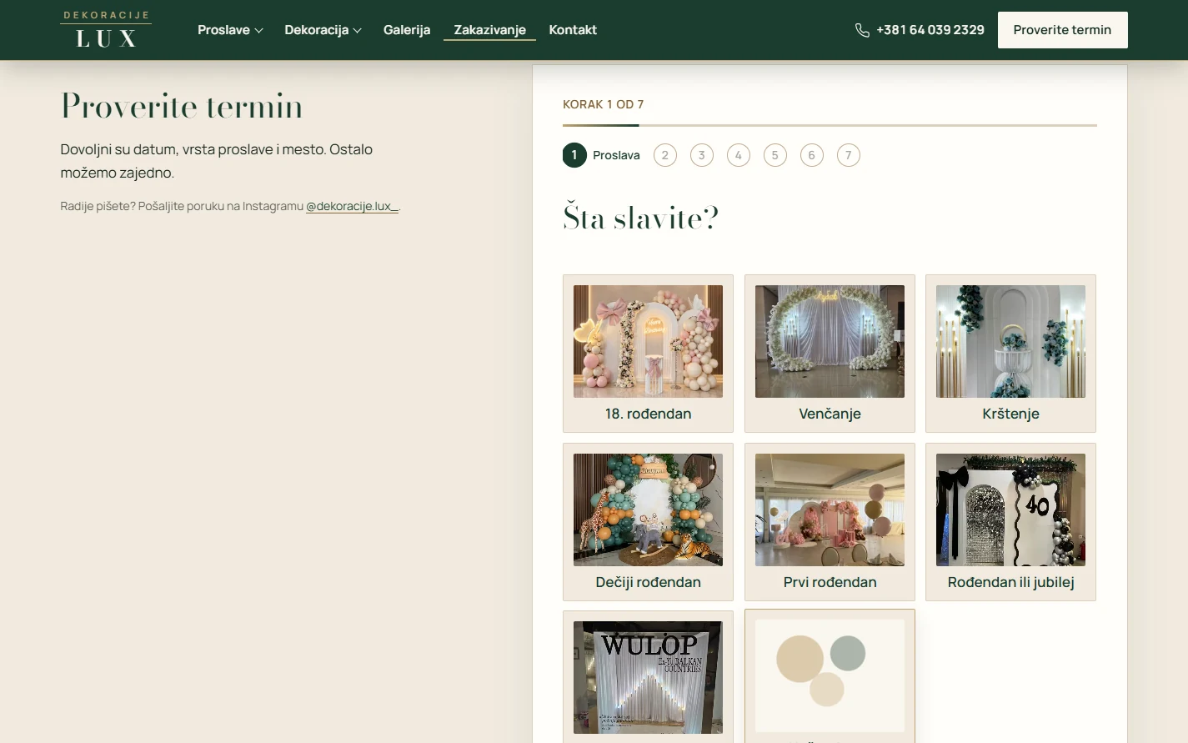This screenshot has height=743, width=1188.
Task: Open the Zakazivanje page
Action: pos(490,30)
